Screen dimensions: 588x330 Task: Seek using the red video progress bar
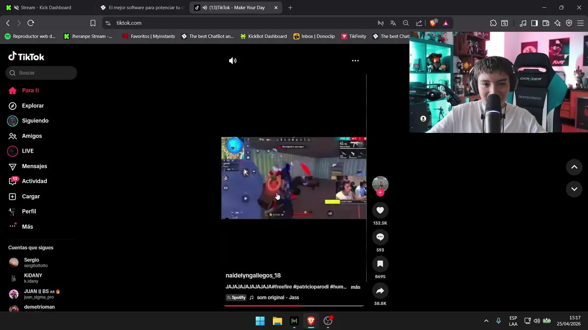pyautogui.click(x=294, y=305)
